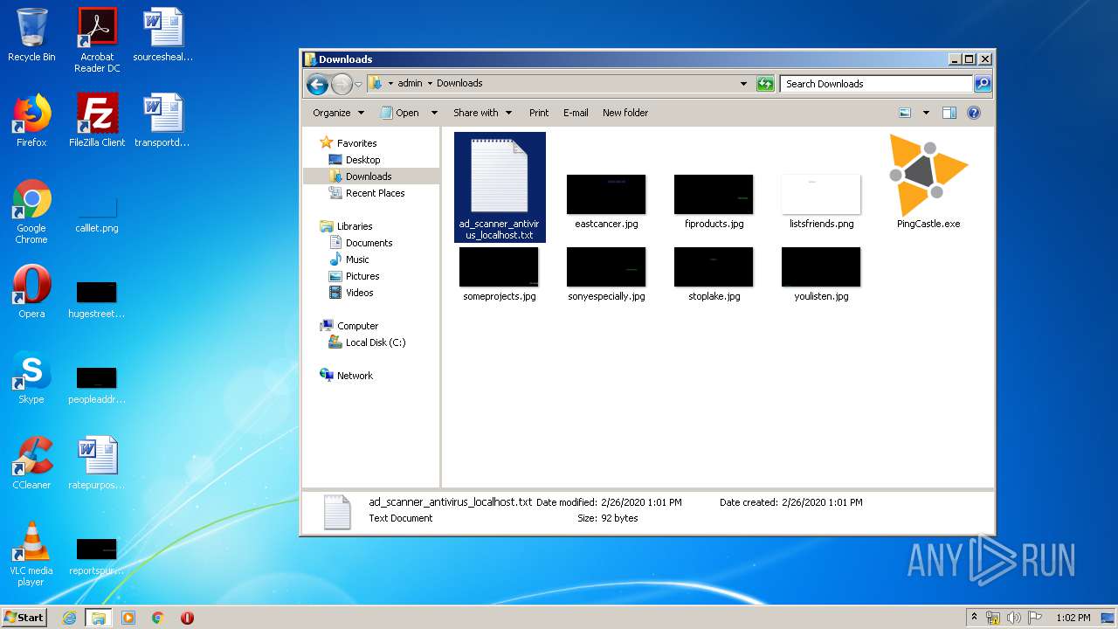The image size is (1118, 629).
Task: Select Computer in navigation pane
Action: 357,326
